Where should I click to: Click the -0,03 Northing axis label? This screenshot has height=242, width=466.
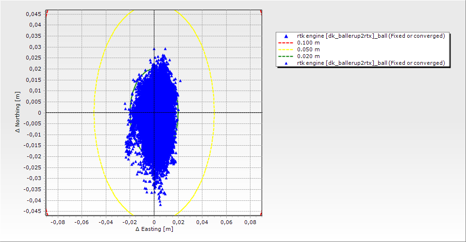coord(34,178)
